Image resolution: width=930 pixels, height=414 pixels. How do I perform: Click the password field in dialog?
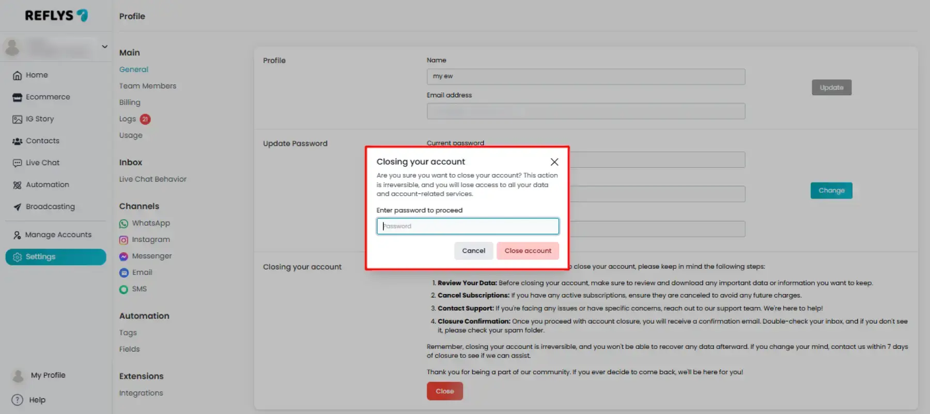468,226
